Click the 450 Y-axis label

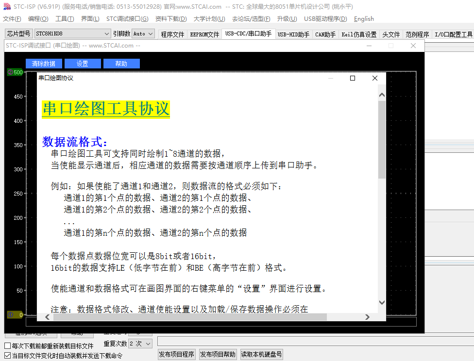18,97
